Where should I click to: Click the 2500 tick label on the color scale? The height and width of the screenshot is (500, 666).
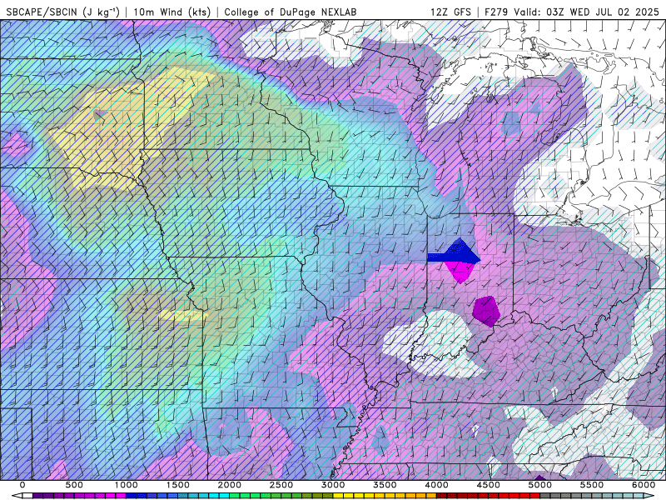point(281,485)
